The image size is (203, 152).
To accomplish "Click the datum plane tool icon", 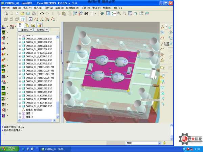I will coord(162,38).
